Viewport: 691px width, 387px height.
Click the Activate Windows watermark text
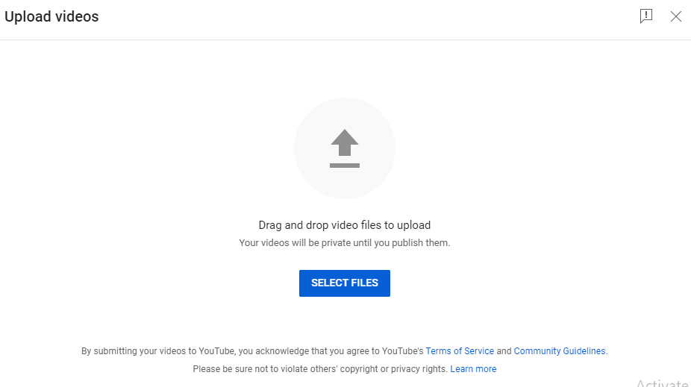click(663, 383)
